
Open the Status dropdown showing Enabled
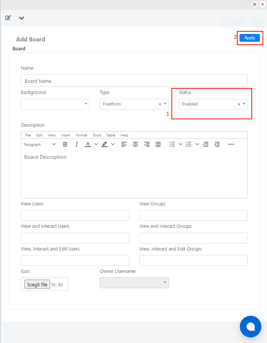pyautogui.click(x=213, y=104)
